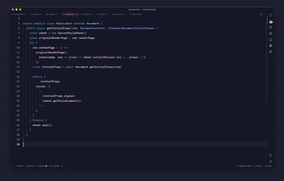Image resolution: width=284 pixels, height=181 pixels.
Task: Click TypeScript React language mode selector
Action: tap(245, 166)
